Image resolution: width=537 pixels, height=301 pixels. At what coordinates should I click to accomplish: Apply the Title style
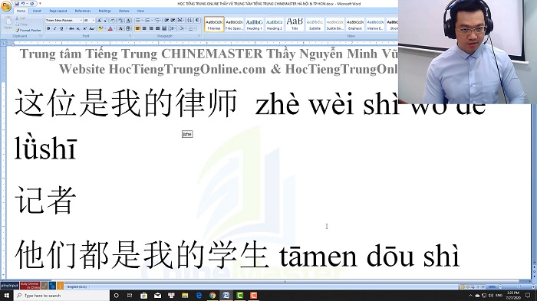295,25
